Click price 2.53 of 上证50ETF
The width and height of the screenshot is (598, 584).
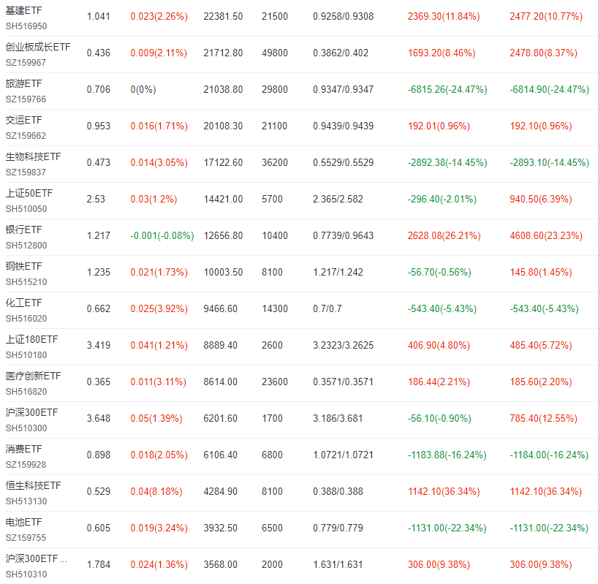pyautogui.click(x=96, y=200)
